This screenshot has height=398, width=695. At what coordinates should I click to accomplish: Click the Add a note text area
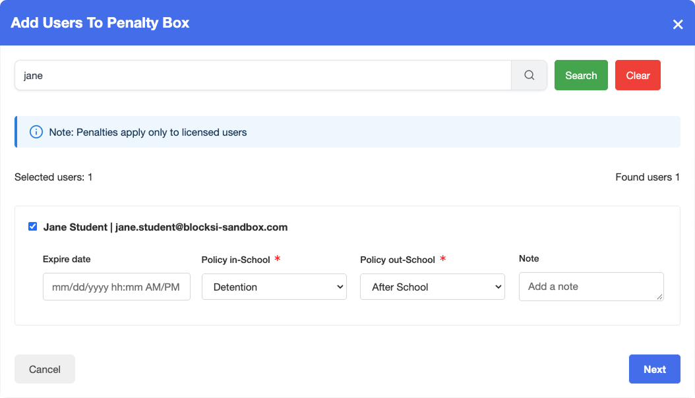pyautogui.click(x=591, y=287)
